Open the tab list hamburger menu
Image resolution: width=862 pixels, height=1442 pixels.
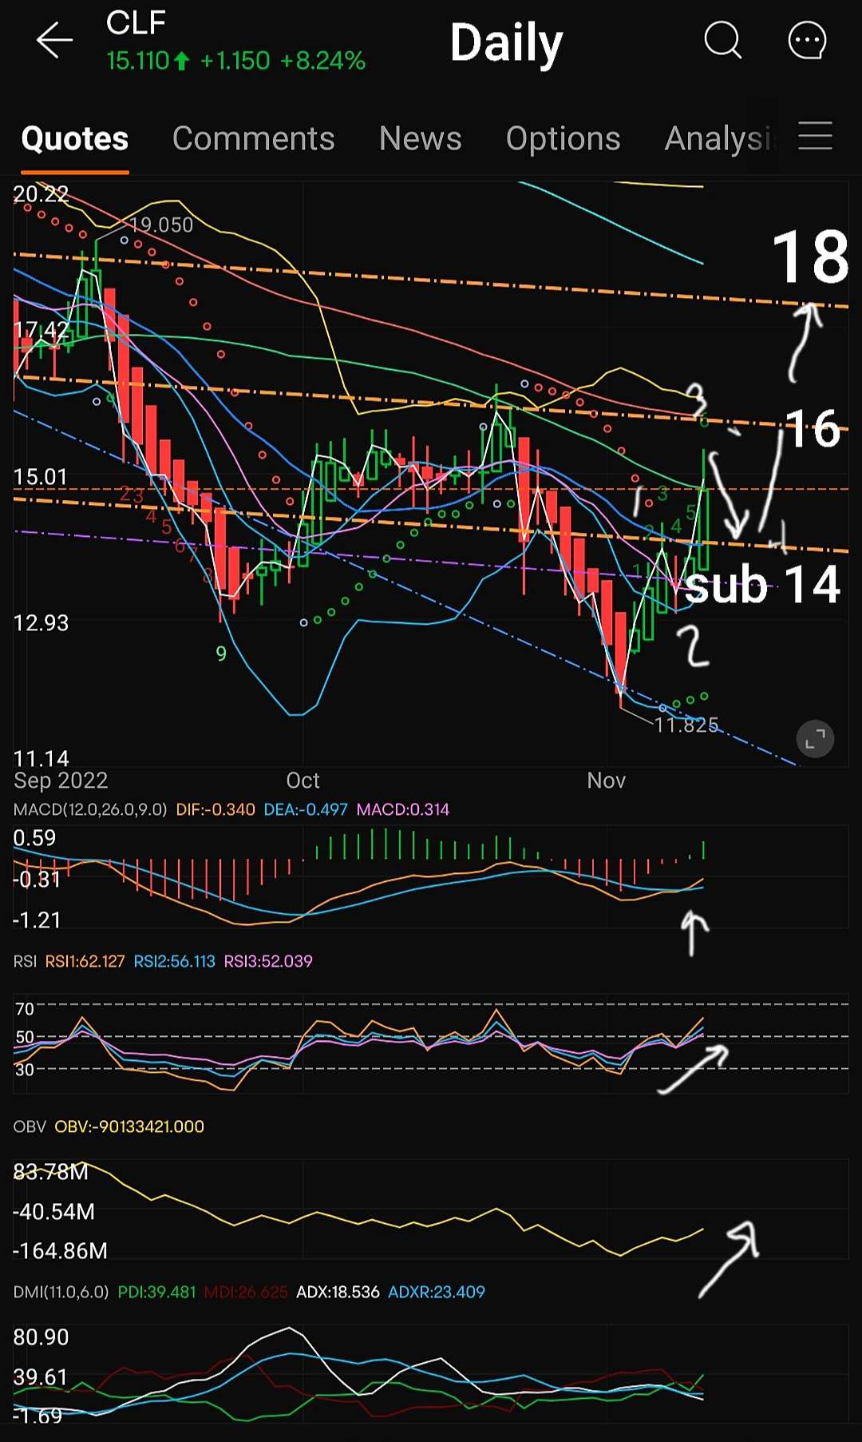[815, 136]
